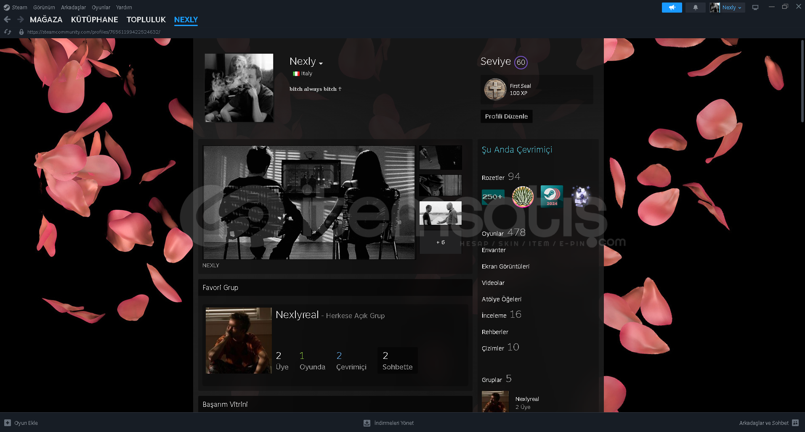
Task: Click the announcements megaphone icon
Action: point(672,8)
